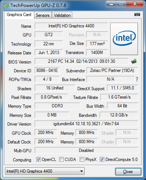Toggle the DirectCompute 5.0 checkbox
146x180 pixels.
[x=102, y=160]
